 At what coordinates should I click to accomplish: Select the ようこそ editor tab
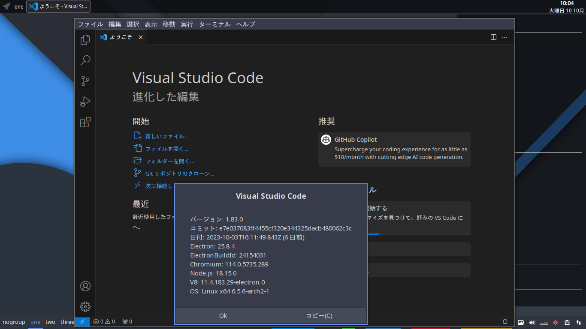click(121, 37)
